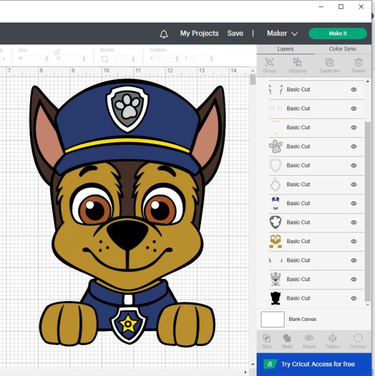The width and height of the screenshot is (375, 376).
Task: Select the black ear outlines layer thumbnail
Action: tap(275, 89)
